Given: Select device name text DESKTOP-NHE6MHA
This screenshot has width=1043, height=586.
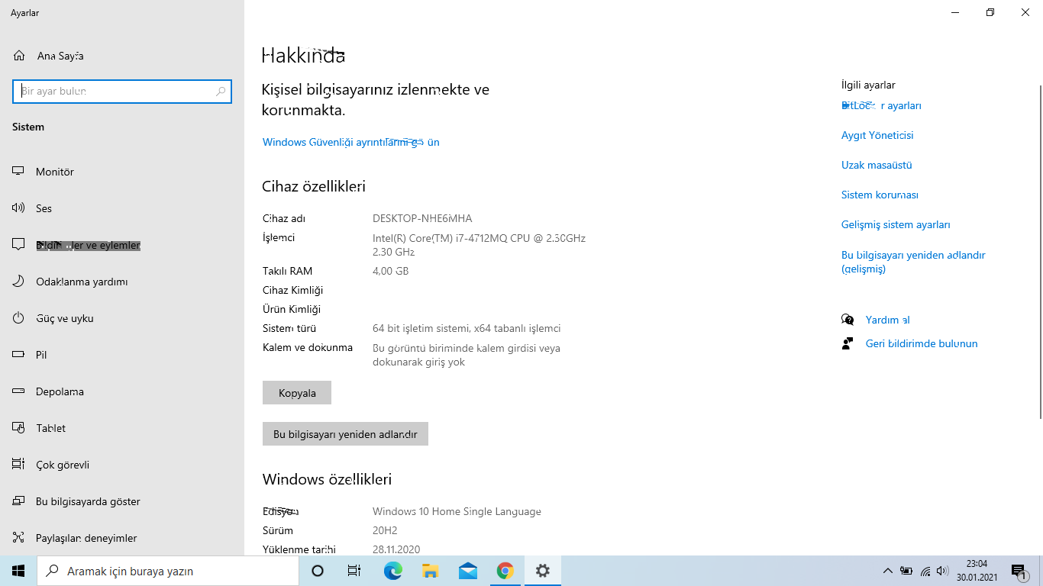Looking at the screenshot, I should (422, 218).
